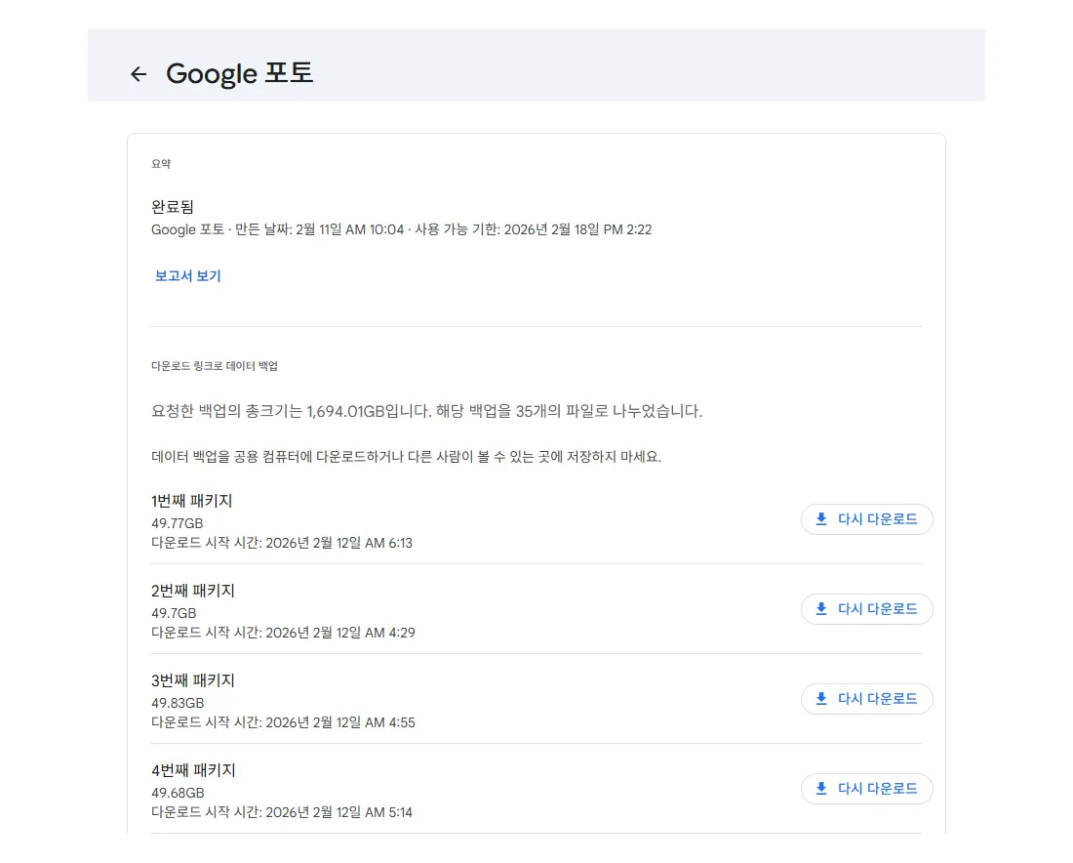The height and width of the screenshot is (863, 1073).
Task: Select the Google 포토 page title
Action: click(x=240, y=73)
